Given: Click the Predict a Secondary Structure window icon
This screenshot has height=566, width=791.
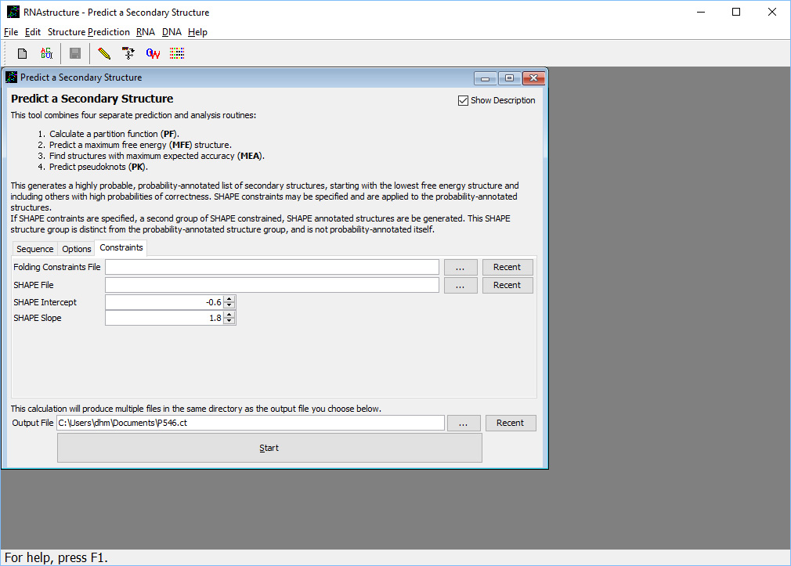Looking at the screenshot, I should click(11, 78).
